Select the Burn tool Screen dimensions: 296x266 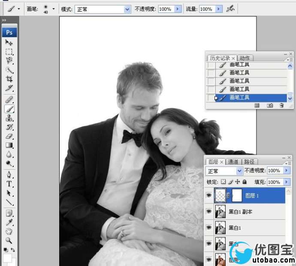click(x=9, y=163)
